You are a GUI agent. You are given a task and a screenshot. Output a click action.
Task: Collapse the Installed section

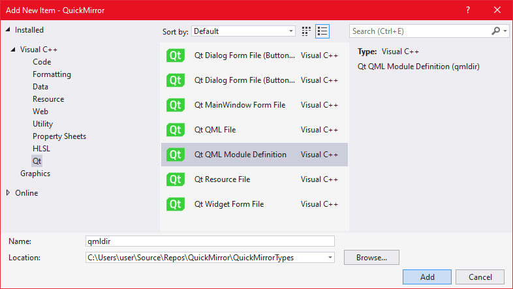8,30
